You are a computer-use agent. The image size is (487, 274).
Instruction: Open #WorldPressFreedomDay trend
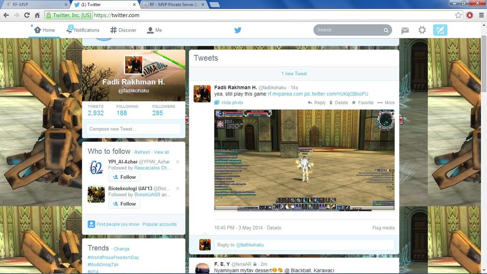113,258
